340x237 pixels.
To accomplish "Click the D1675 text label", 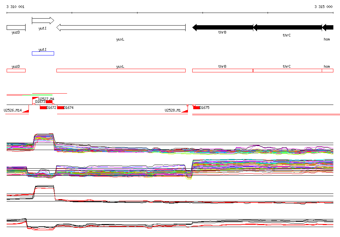I will pyautogui.click(x=205, y=108).
